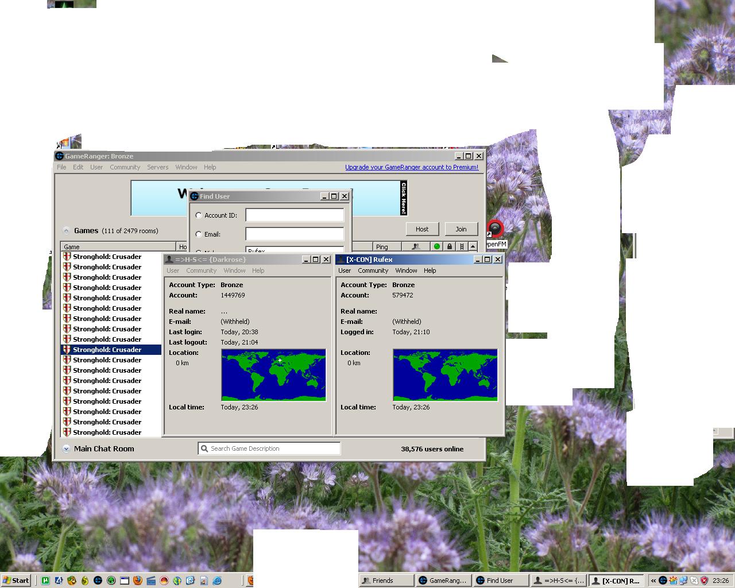Expand the Main Chat Room section
735x588 pixels.
66,449
